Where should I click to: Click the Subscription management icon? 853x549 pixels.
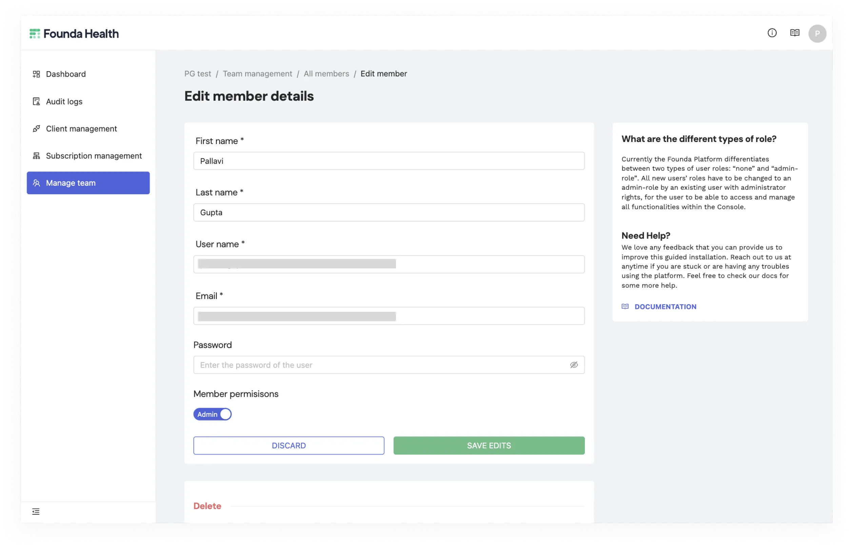tap(36, 156)
